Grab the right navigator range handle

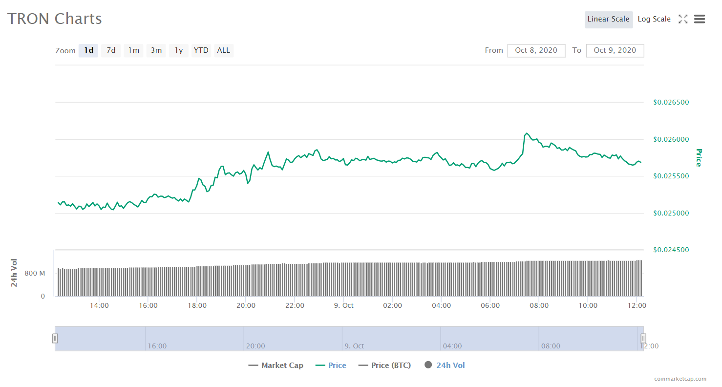[643, 338]
